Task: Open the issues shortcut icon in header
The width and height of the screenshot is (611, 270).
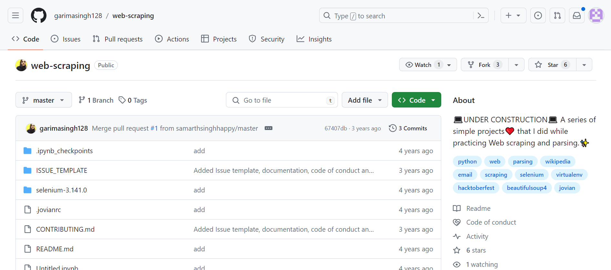Action: pyautogui.click(x=538, y=15)
